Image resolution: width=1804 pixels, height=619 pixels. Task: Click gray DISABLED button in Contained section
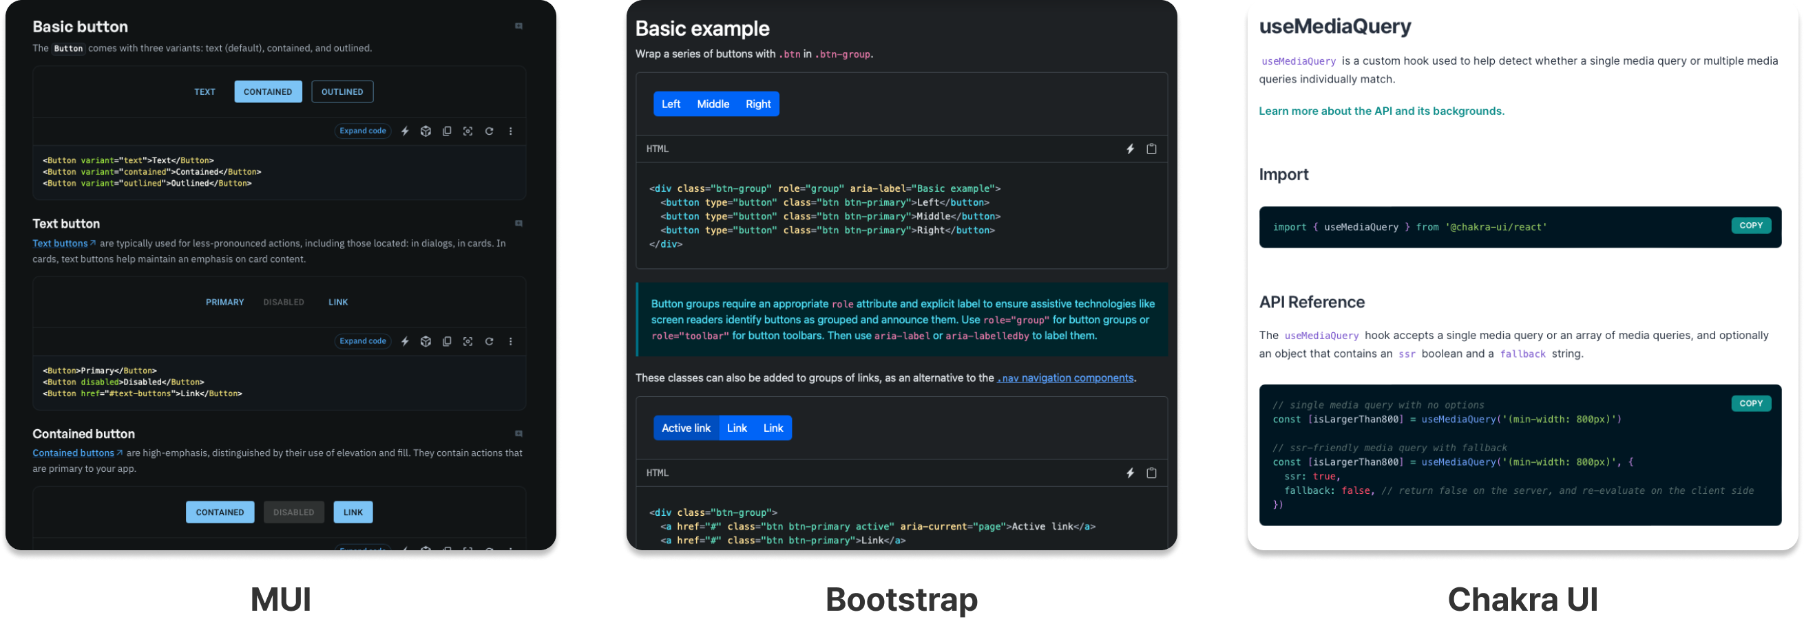[x=294, y=512]
